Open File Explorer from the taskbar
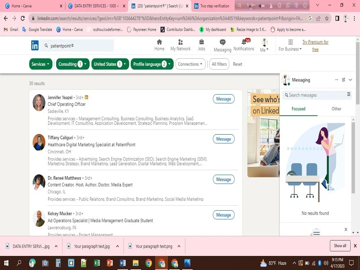This screenshot has height=270, width=360. pos(136,263)
